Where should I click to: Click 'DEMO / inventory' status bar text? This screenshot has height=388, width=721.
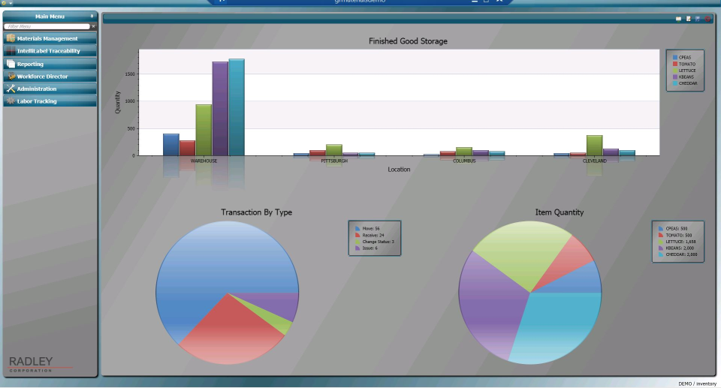(697, 383)
